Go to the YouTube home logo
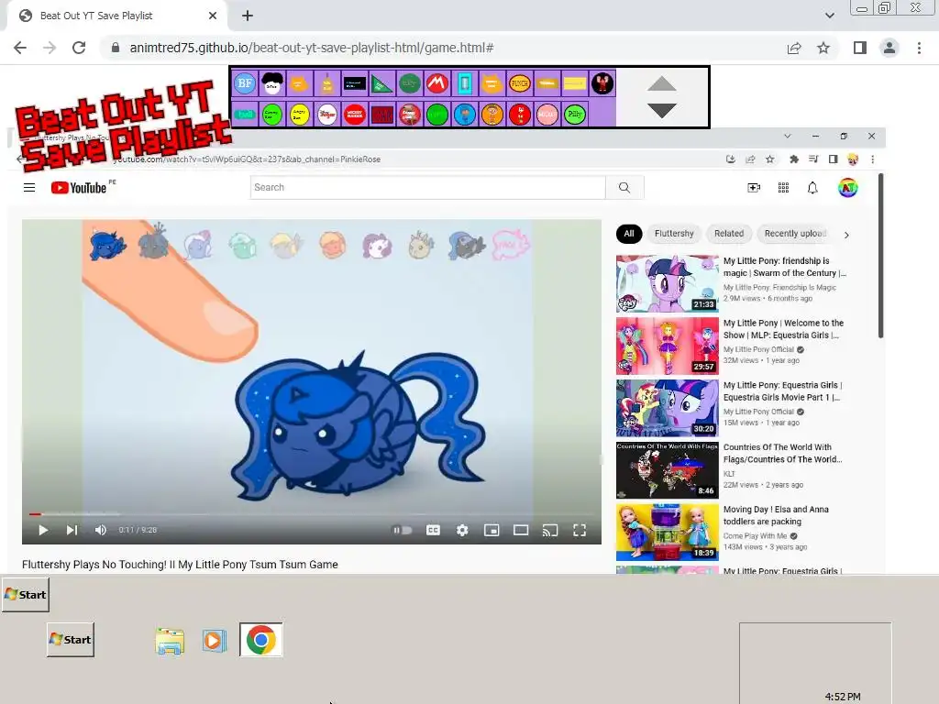Screen dimensions: 939x704 [79, 188]
